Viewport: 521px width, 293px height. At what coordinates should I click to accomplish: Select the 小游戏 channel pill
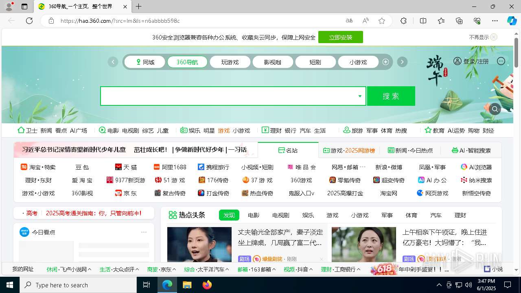[358, 62]
